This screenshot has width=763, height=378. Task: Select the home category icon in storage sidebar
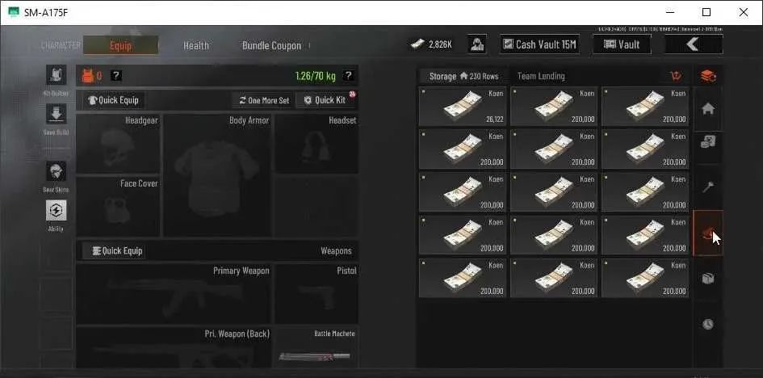pyautogui.click(x=708, y=110)
